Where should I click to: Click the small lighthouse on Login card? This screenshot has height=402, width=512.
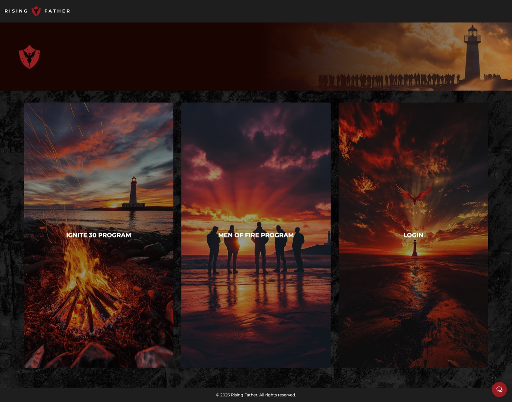414,249
